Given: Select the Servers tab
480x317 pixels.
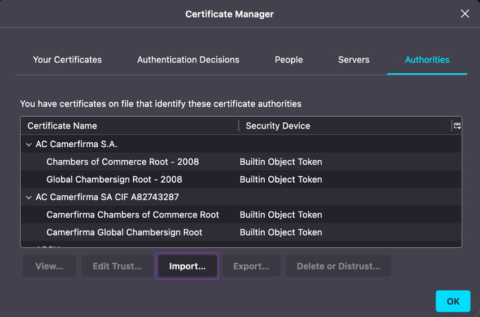Looking at the screenshot, I should click(x=354, y=60).
